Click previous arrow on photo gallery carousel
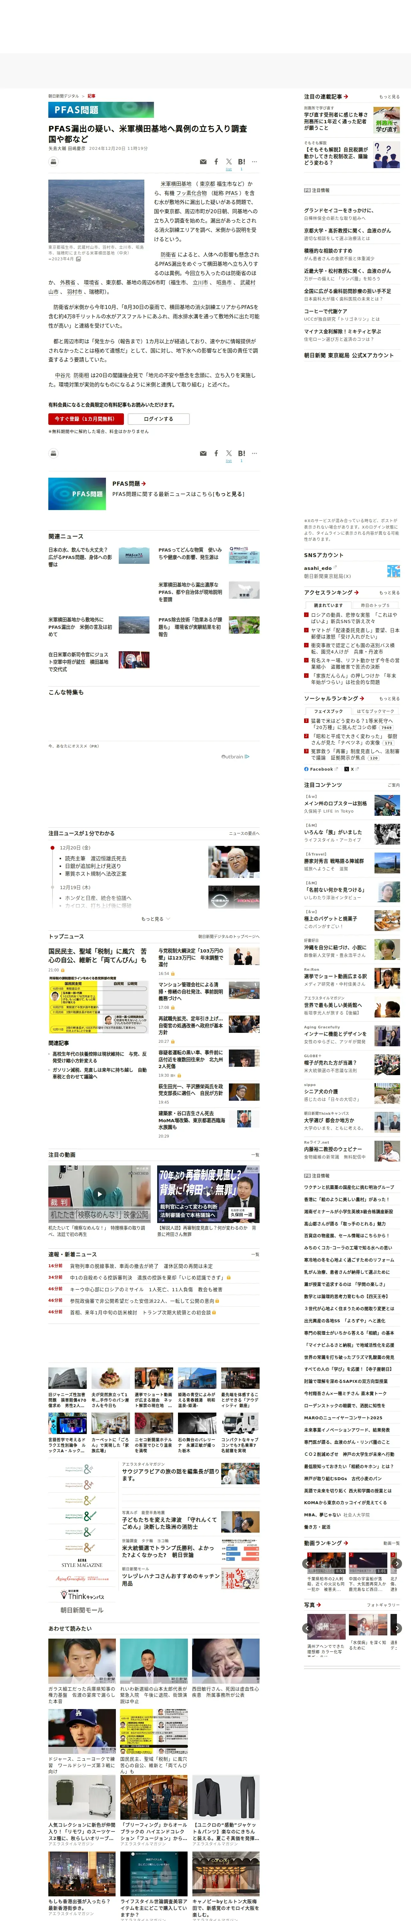411x1921 pixels. point(307,1628)
